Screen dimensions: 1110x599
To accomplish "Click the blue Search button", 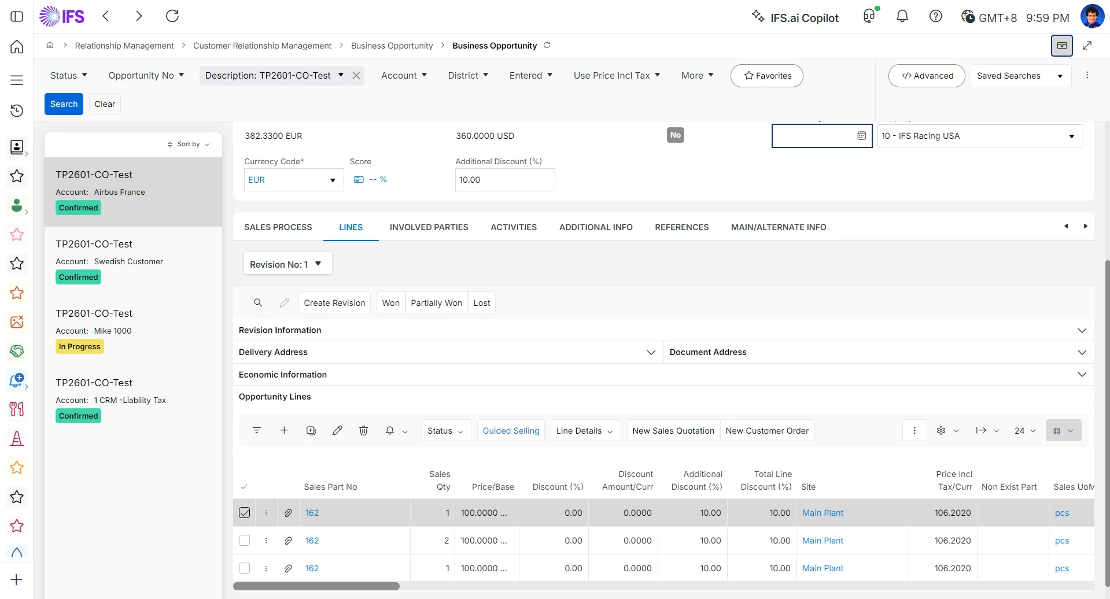I will point(64,104).
